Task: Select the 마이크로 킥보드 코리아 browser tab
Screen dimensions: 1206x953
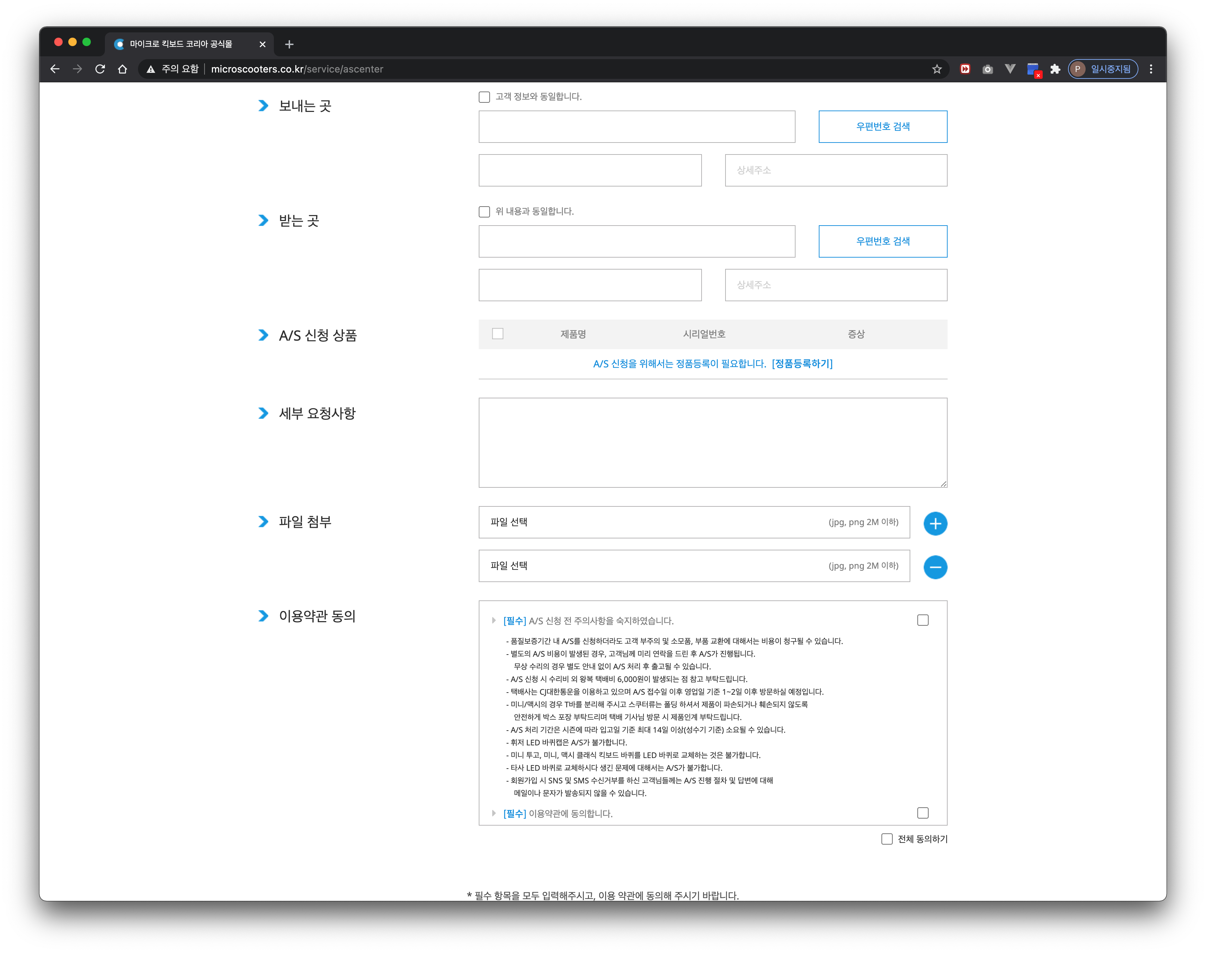Action: [181, 44]
